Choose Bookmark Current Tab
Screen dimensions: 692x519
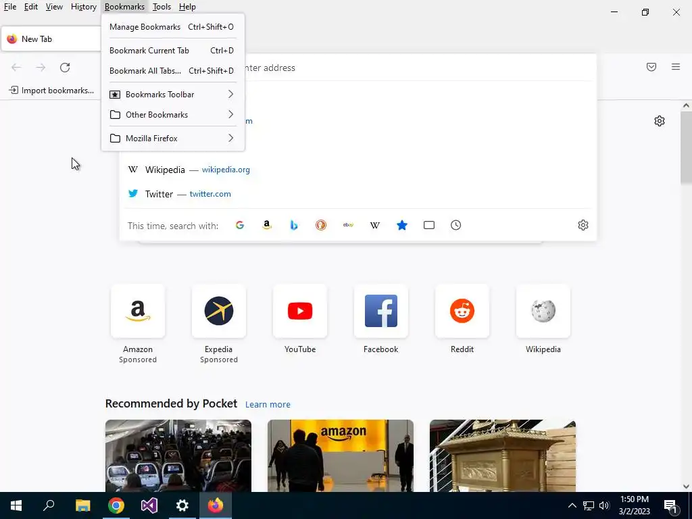[172, 50]
